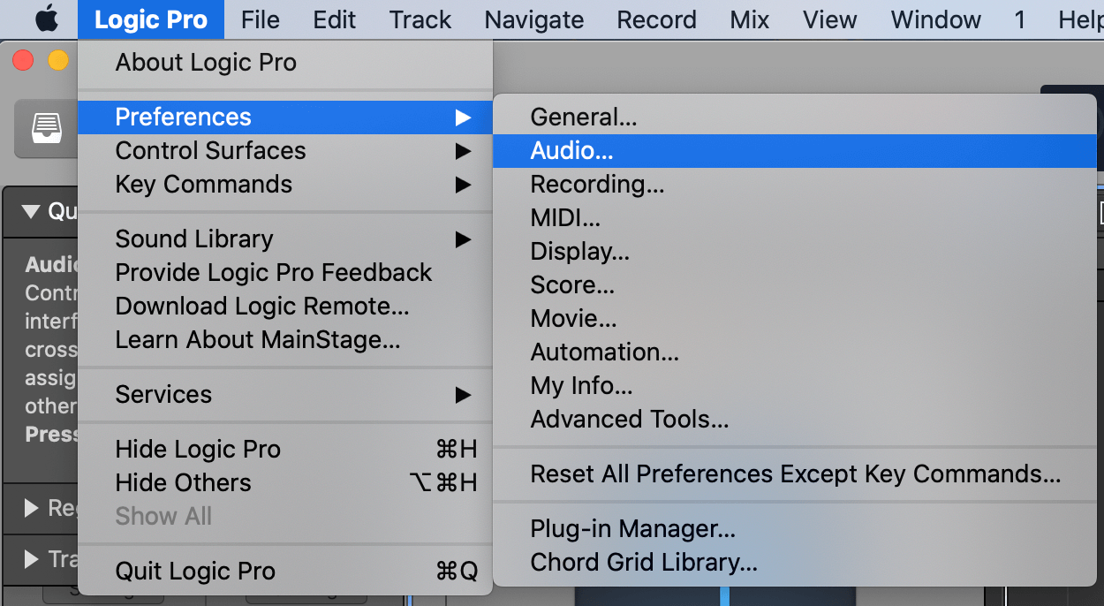Expand the Region inspector triangle
This screenshot has width=1104, height=606.
coord(32,508)
